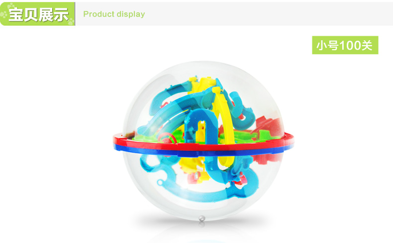This screenshot has width=393, height=243.
Task: Click the 宝 character in the header badge
Action: pos(16,14)
